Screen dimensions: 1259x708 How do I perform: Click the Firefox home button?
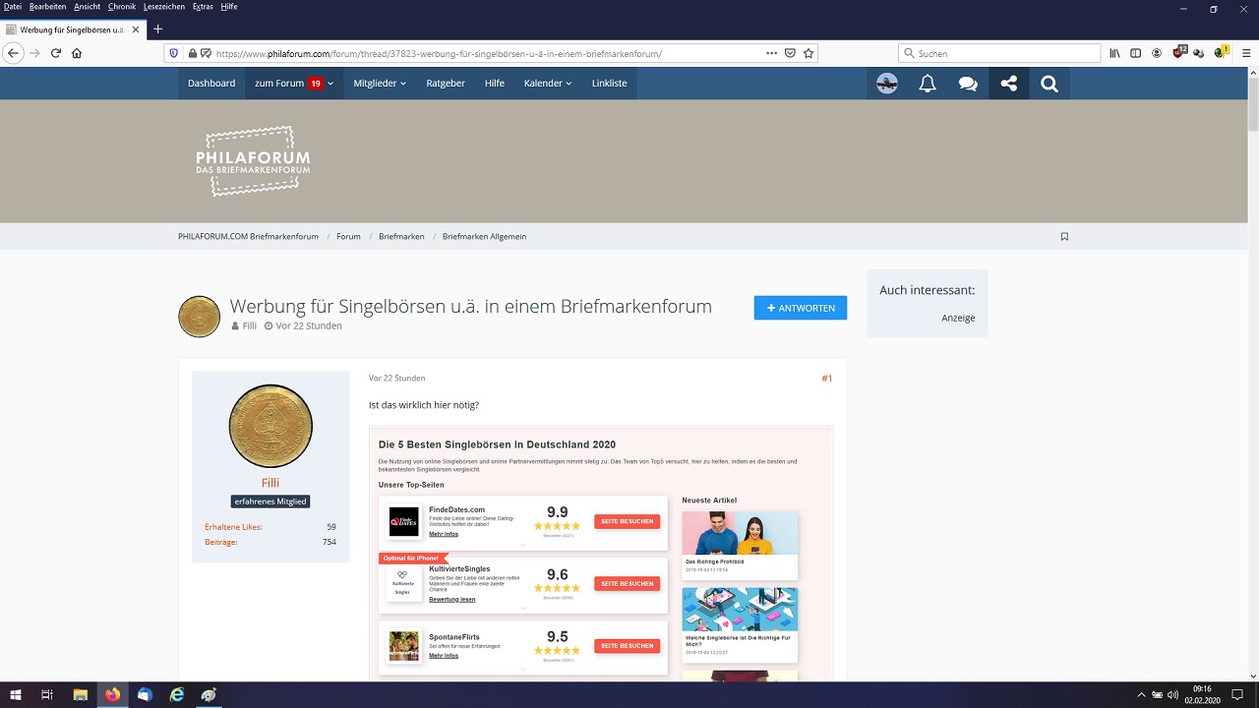[x=77, y=53]
